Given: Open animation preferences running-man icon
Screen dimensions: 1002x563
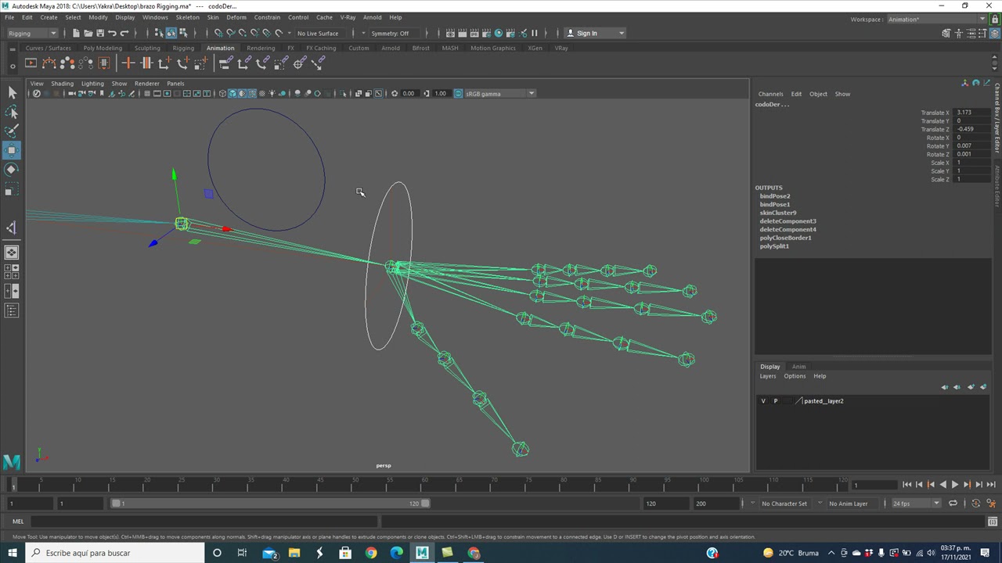Looking at the screenshot, I should (990, 504).
